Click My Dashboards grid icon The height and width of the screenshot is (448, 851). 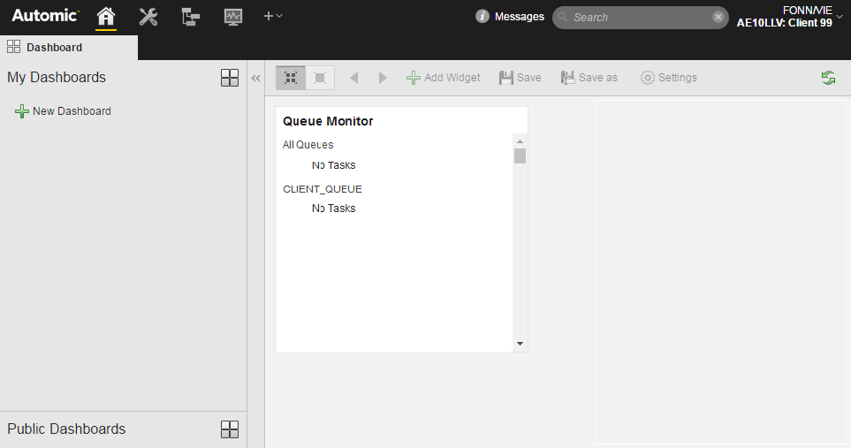(230, 78)
